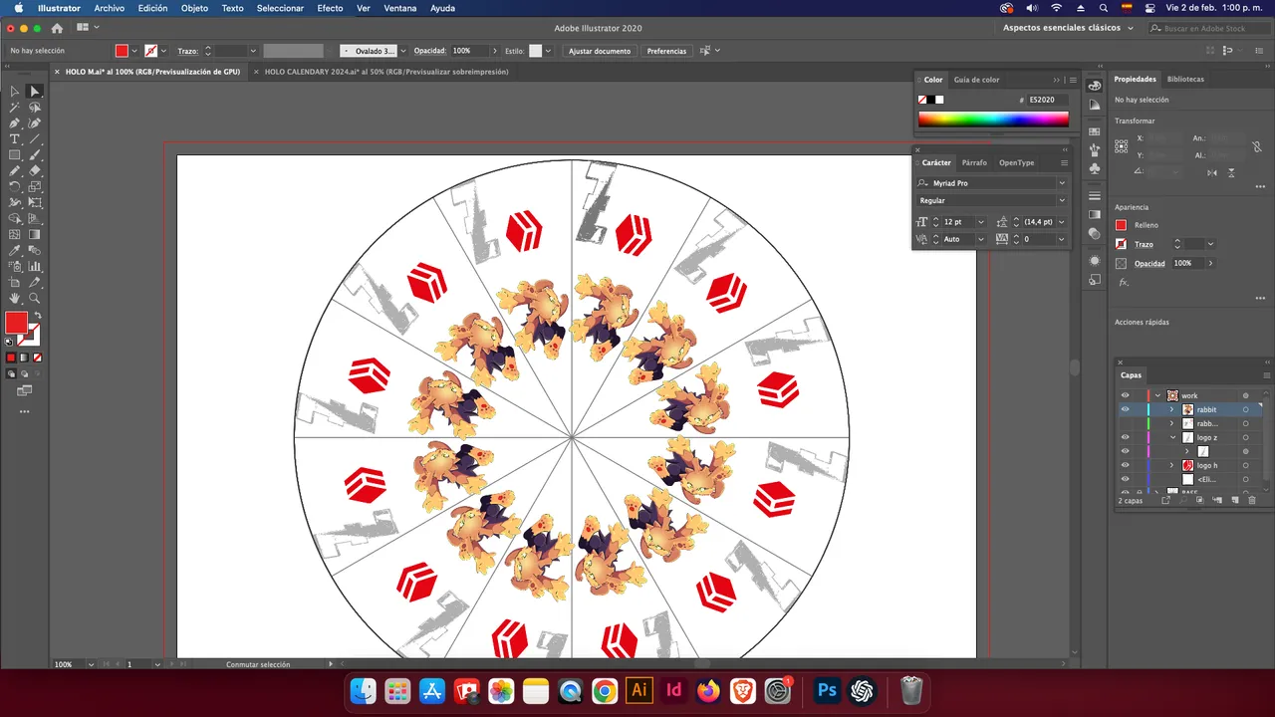Image resolution: width=1275 pixels, height=717 pixels.
Task: Show the hidden rabb... sublayer
Action: [x=1126, y=423]
